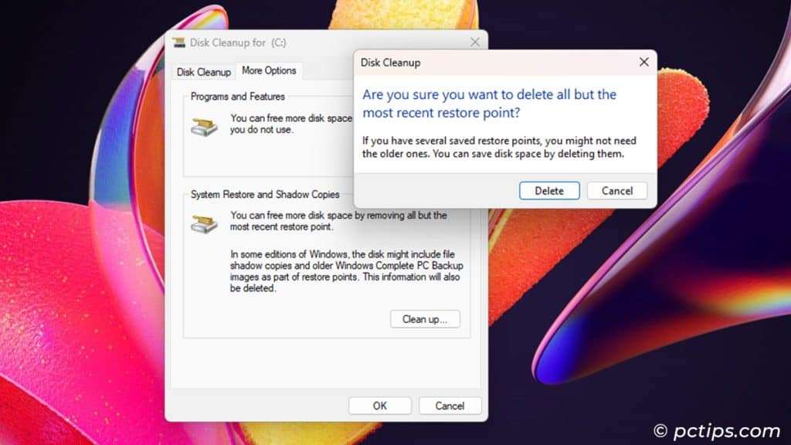Viewport: 791px width, 445px height.
Task: Click the 'Programs and Features' group label
Action: (x=238, y=97)
